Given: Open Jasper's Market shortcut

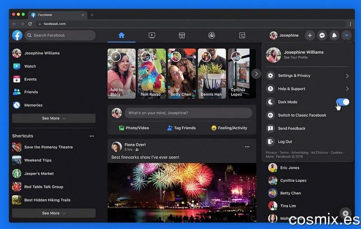Looking at the screenshot, I should tap(33, 174).
